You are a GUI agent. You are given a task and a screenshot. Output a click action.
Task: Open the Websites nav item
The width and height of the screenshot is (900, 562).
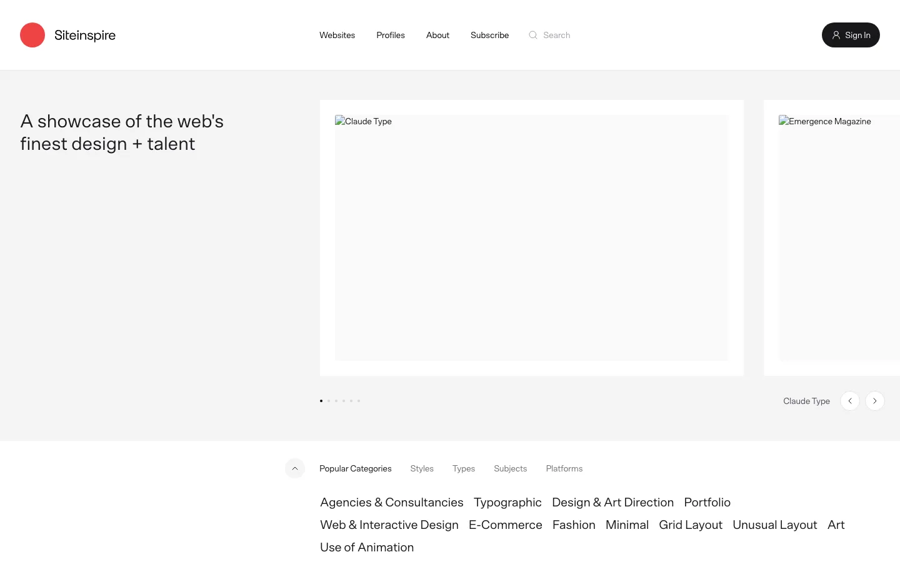pyautogui.click(x=337, y=35)
